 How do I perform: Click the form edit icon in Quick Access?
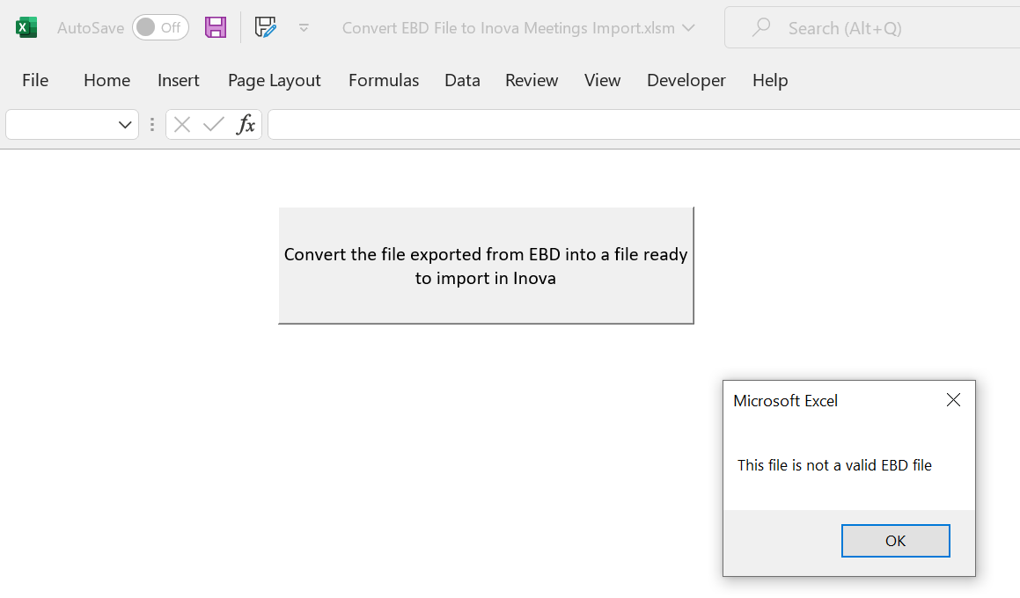point(266,27)
